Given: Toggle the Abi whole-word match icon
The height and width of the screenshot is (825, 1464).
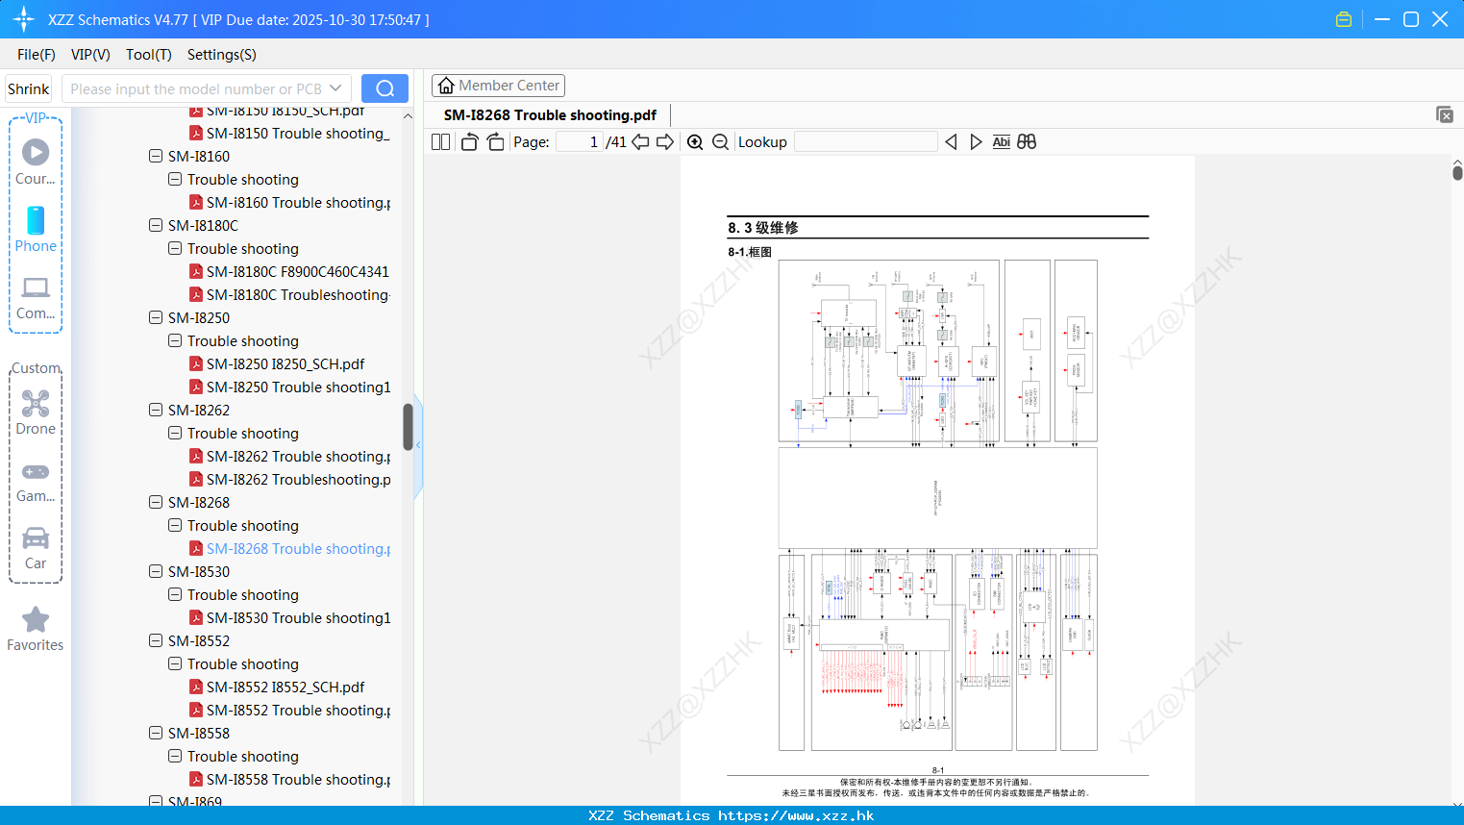Looking at the screenshot, I should tap(1001, 142).
